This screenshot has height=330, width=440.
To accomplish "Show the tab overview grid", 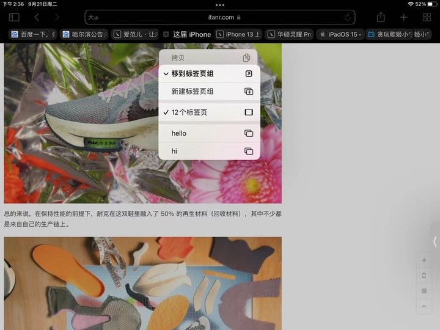I will click(x=427, y=18).
